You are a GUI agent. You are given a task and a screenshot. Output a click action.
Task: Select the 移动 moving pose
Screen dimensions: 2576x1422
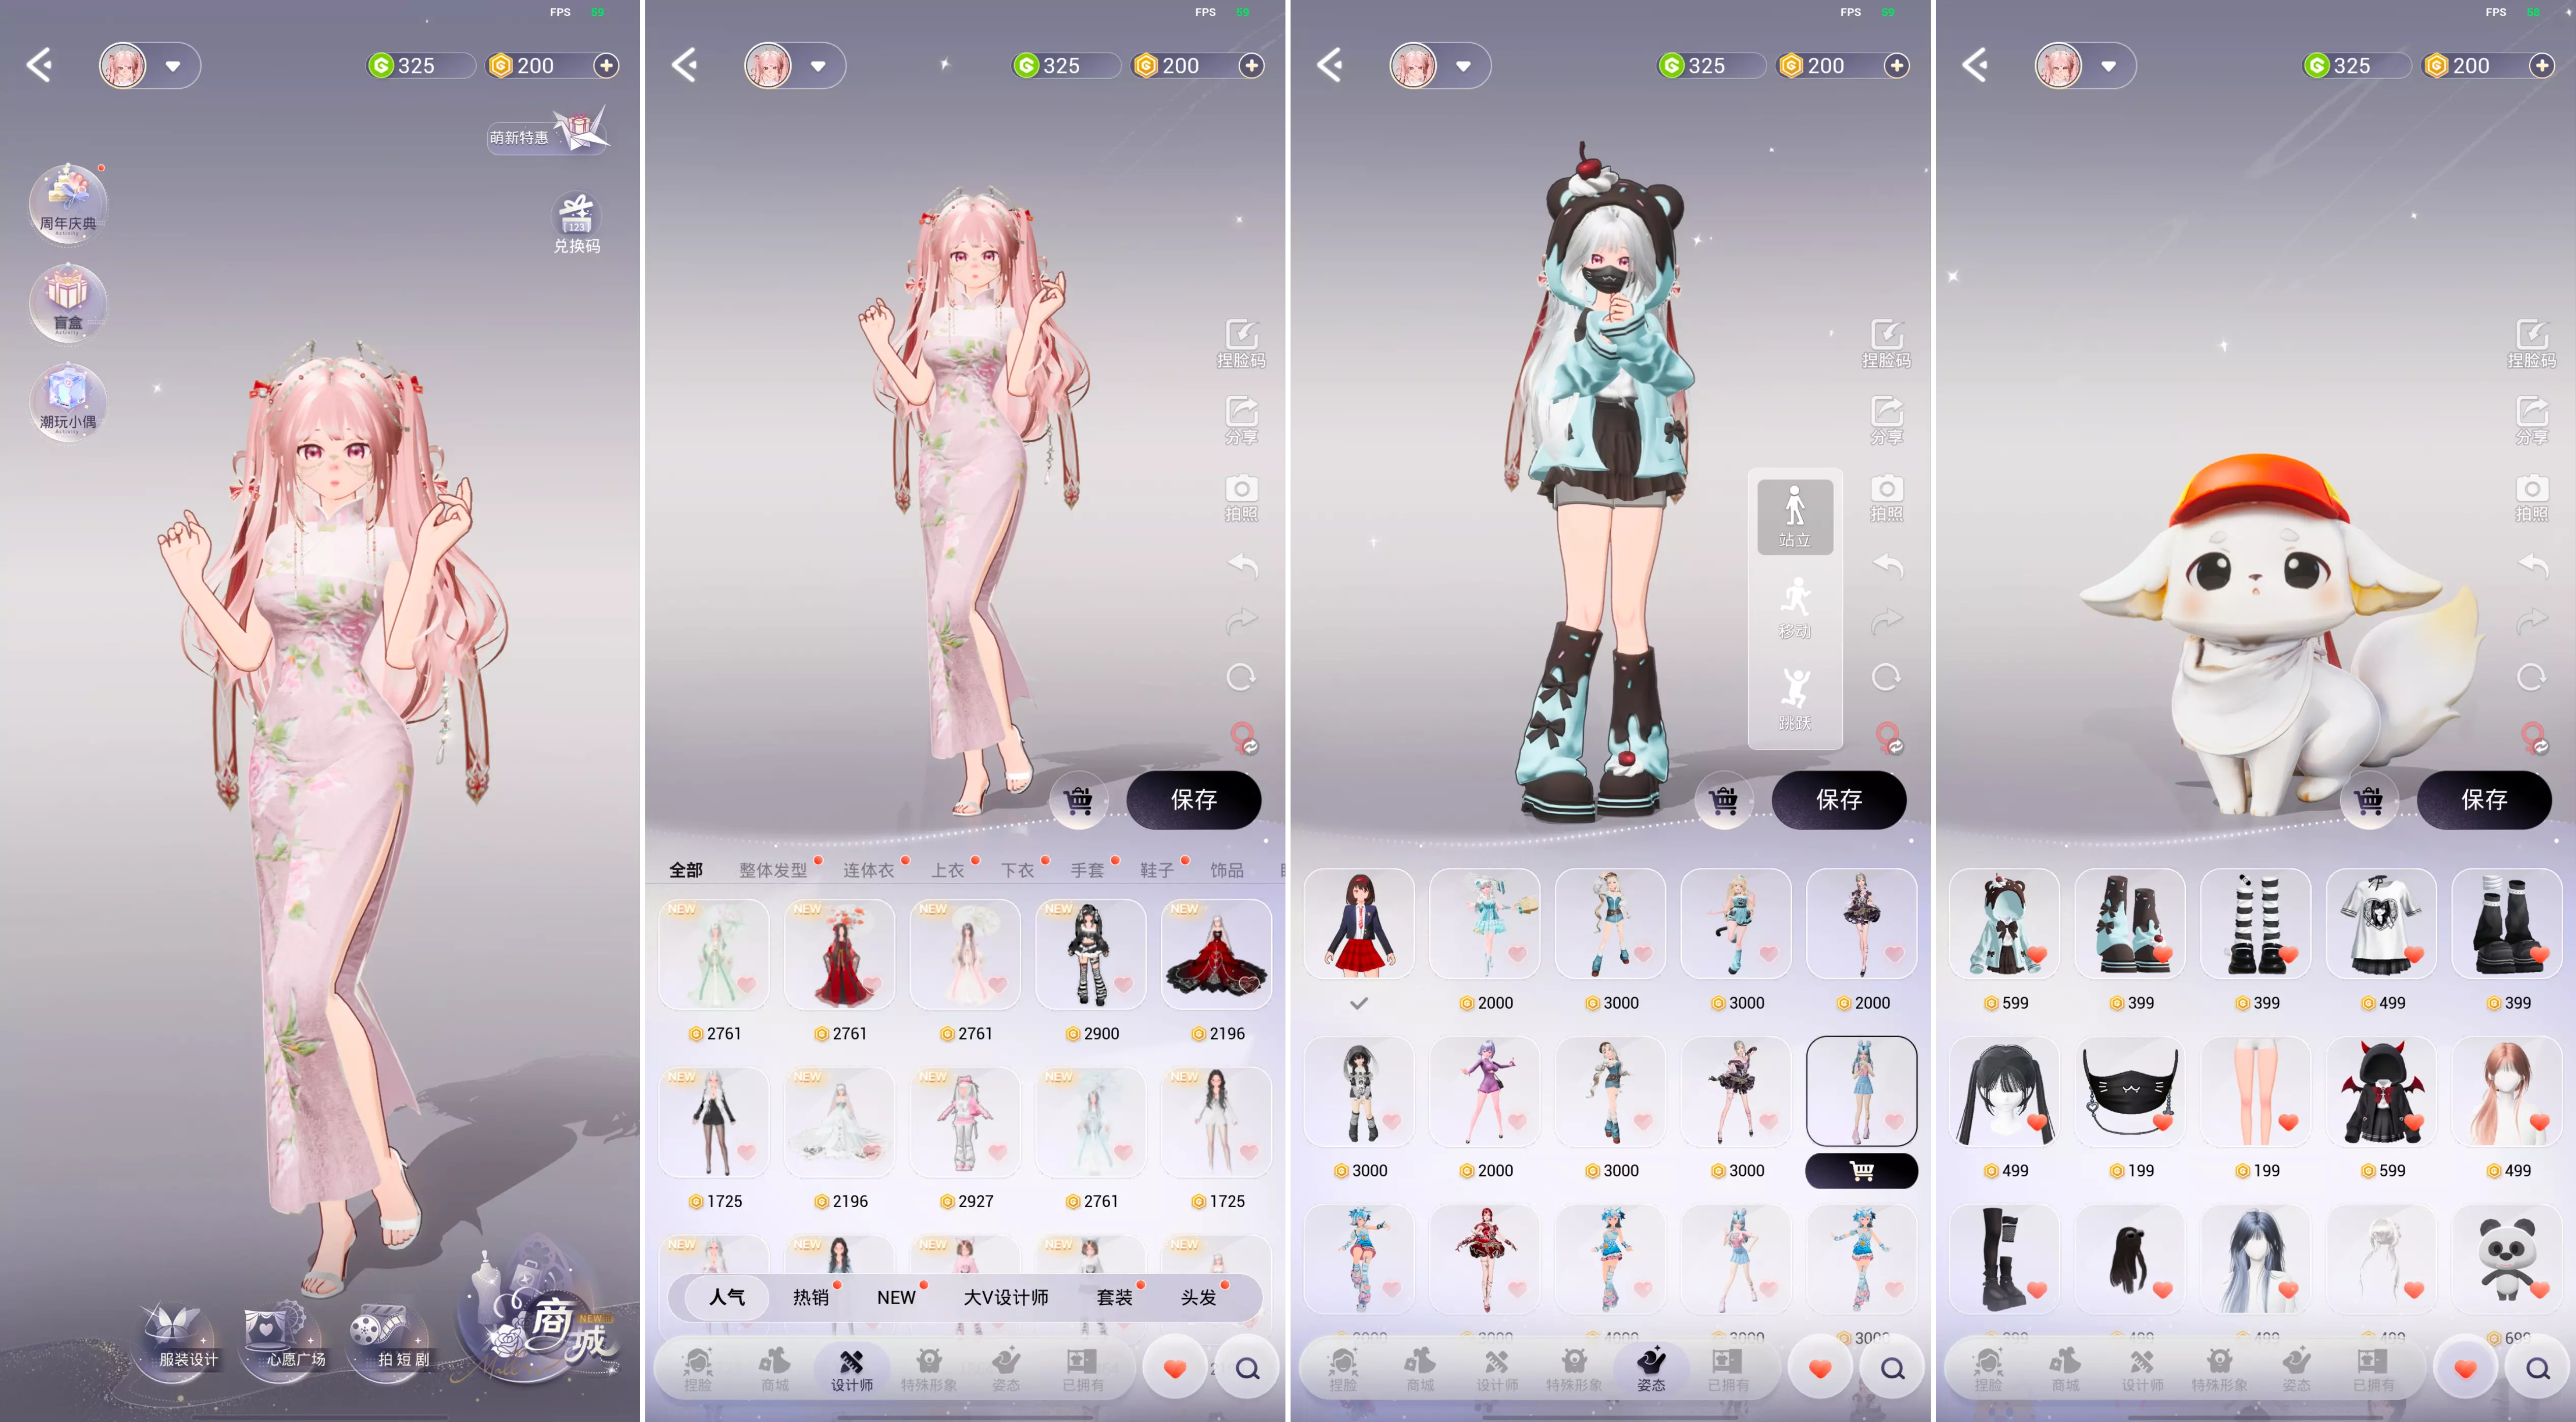pos(1795,608)
